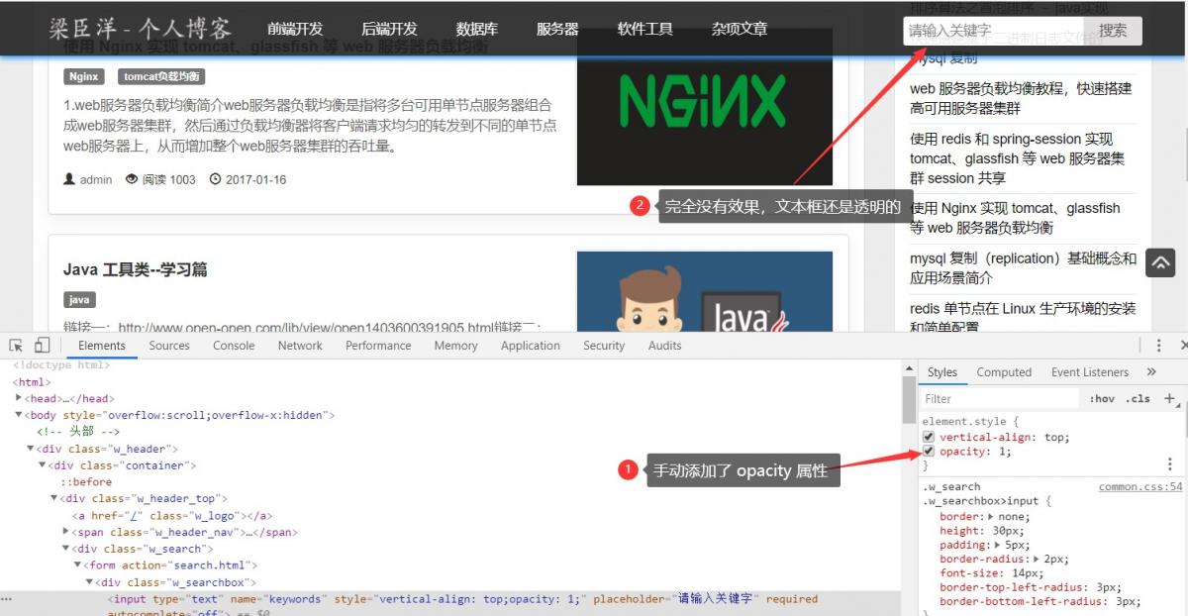Open the 服务器 nav menu item

[x=557, y=29]
